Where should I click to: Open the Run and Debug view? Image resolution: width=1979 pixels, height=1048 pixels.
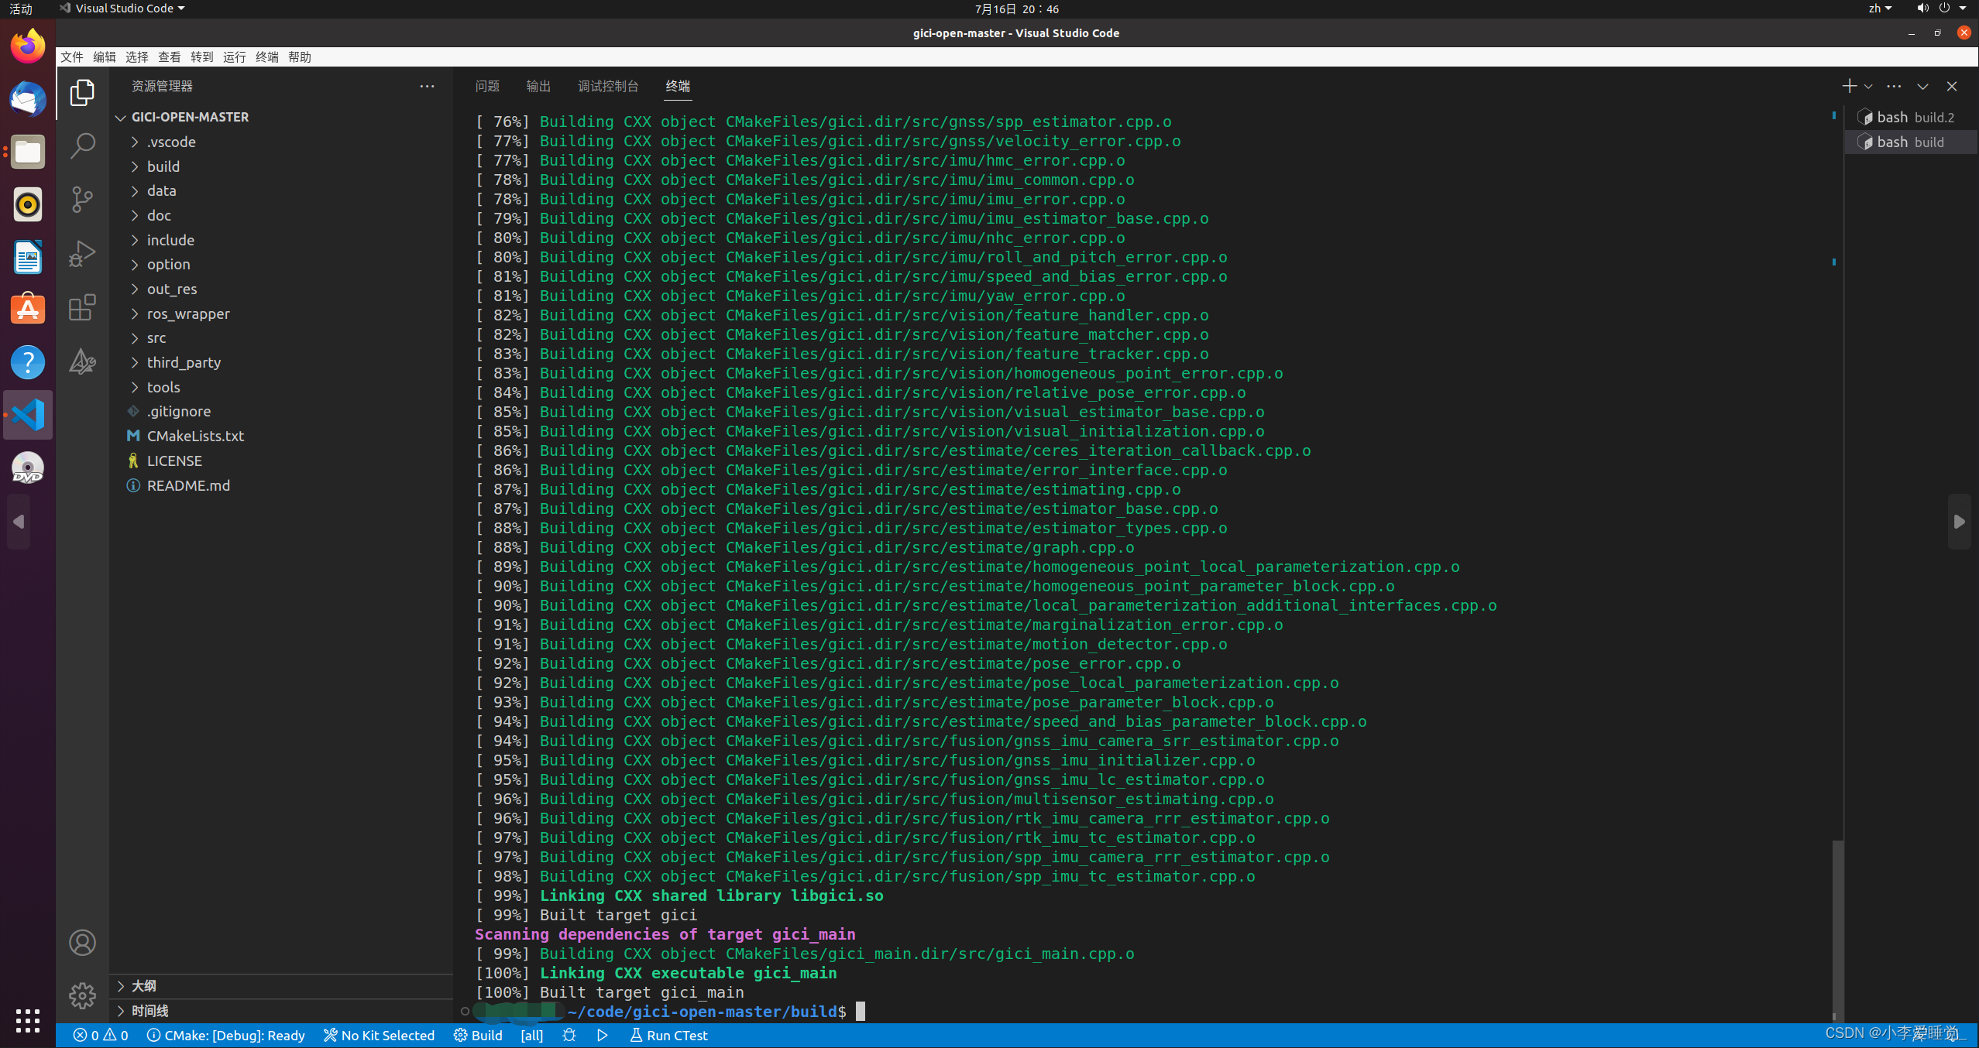[82, 253]
